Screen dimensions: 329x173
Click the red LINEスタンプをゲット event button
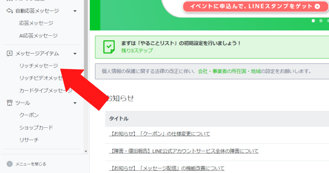255,6
